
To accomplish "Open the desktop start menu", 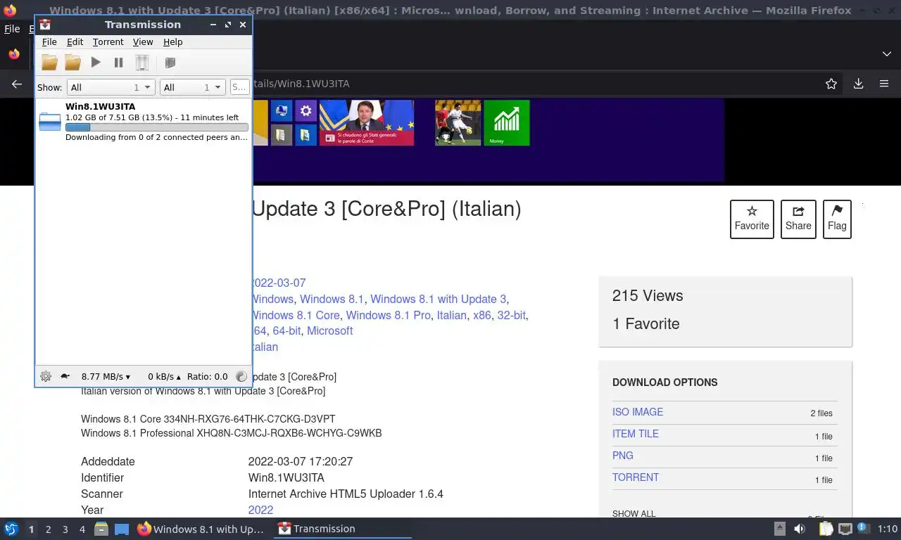I will (x=11, y=529).
